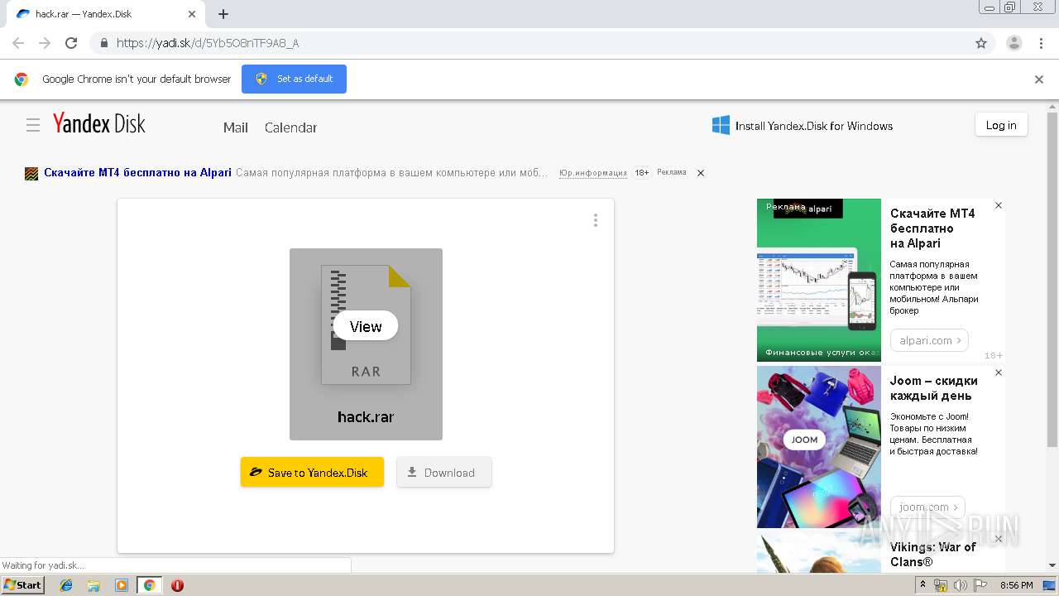Close the Alpari sidebar ad
The image size is (1059, 596).
(x=999, y=205)
